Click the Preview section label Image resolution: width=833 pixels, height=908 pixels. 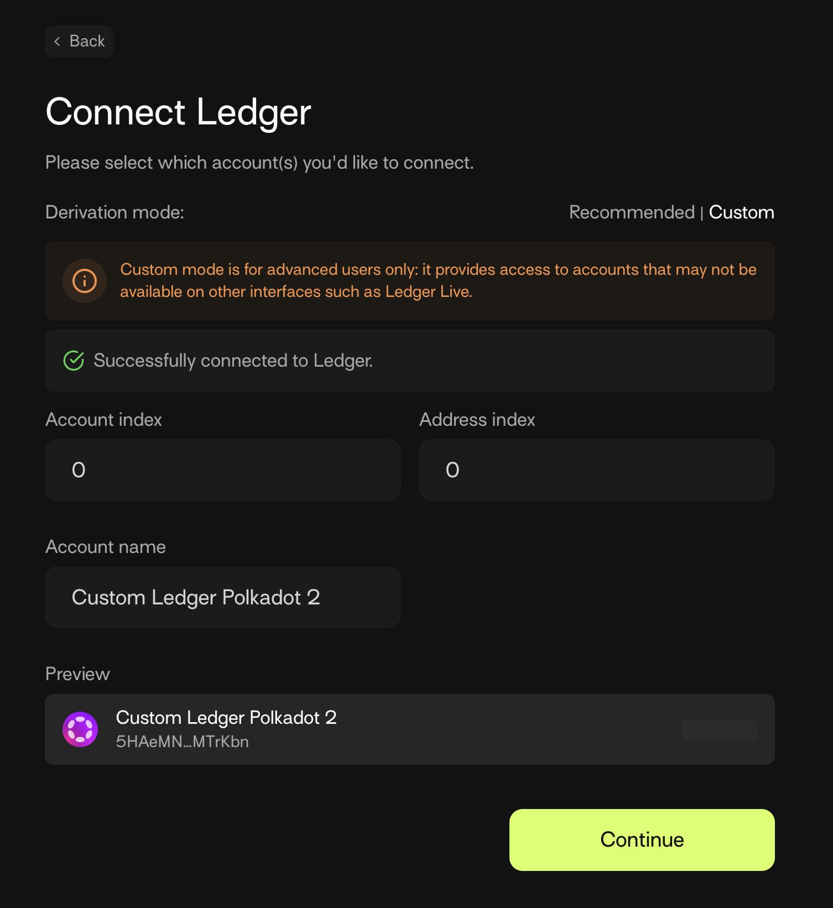77,674
